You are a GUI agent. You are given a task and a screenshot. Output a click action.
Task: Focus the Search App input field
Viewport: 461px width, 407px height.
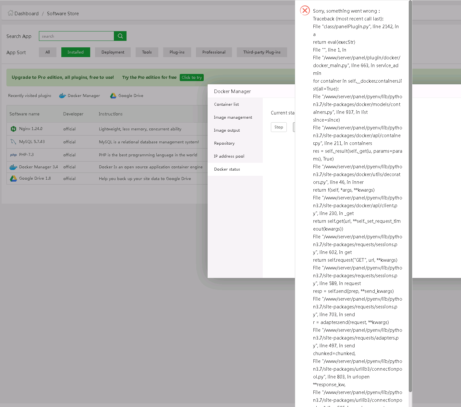tap(77, 36)
